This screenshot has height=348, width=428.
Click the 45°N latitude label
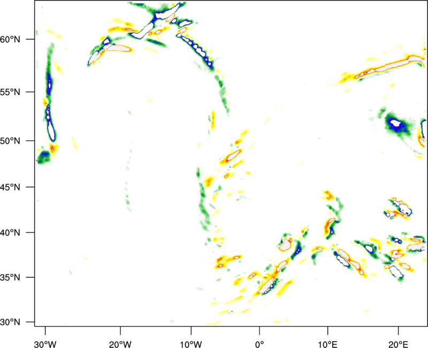click(10, 187)
